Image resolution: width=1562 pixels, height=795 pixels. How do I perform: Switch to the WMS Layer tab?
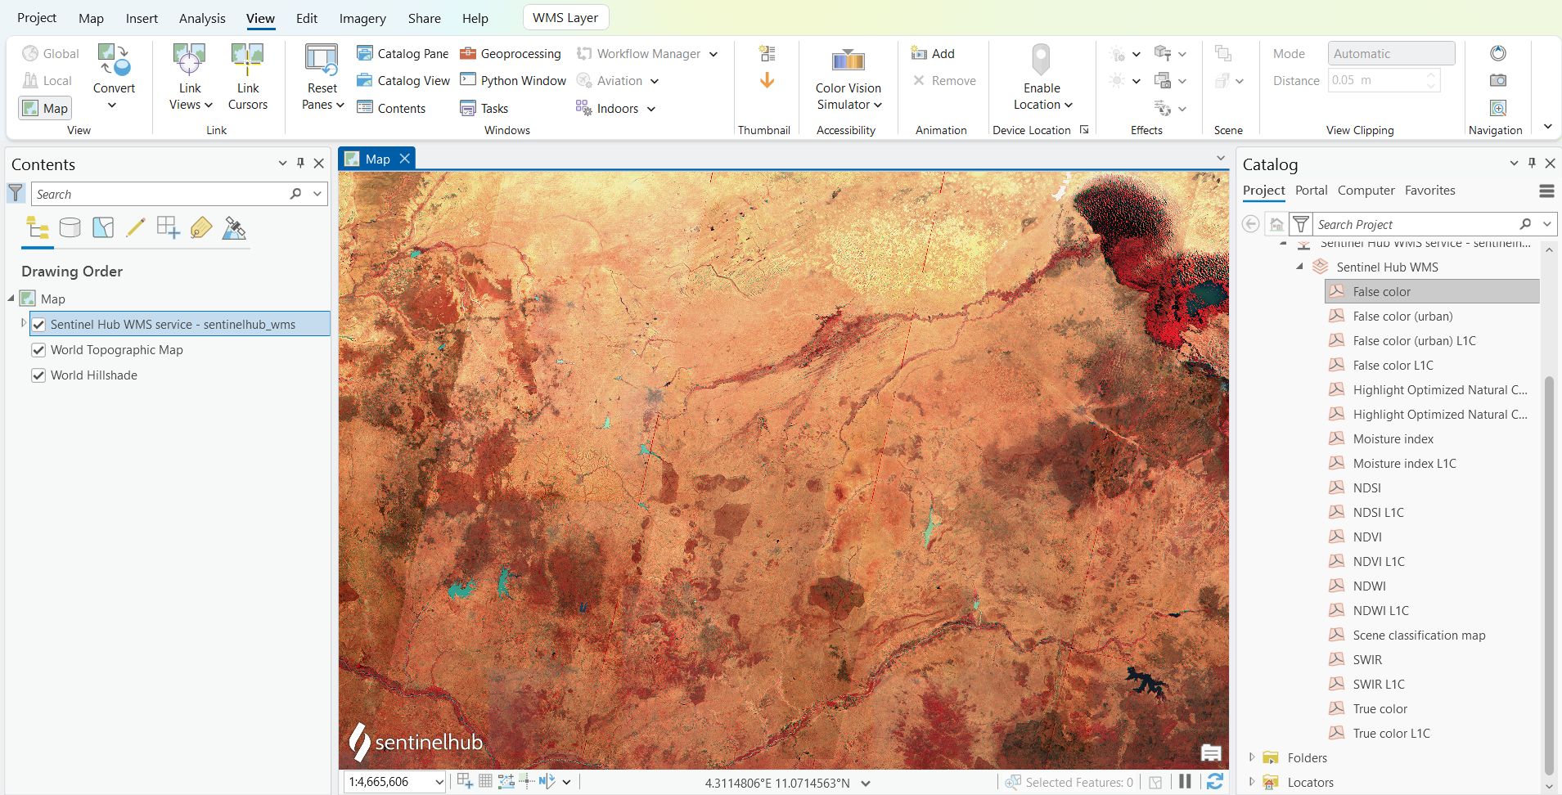coord(565,17)
